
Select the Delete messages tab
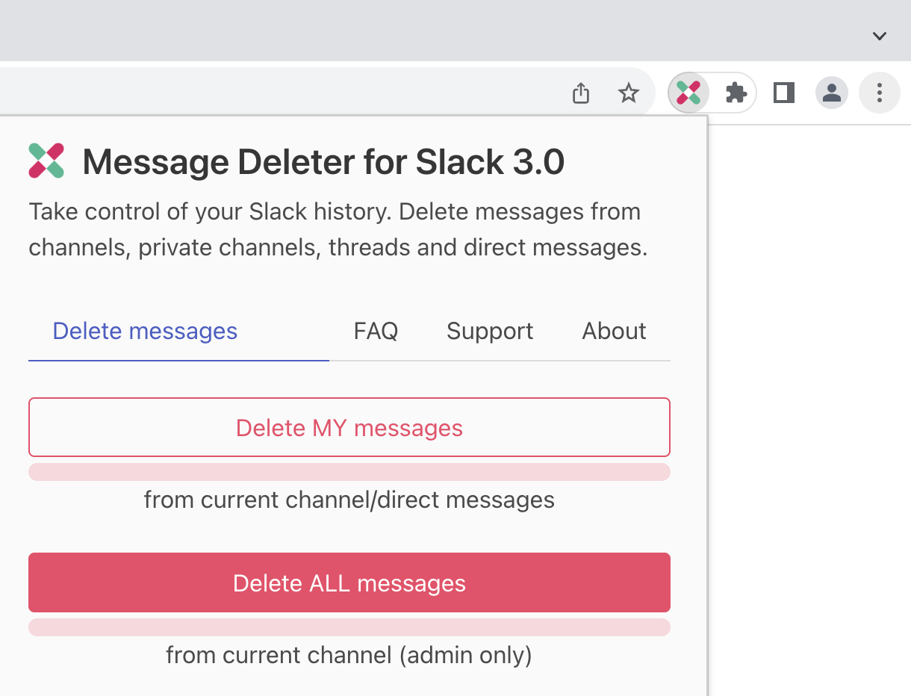[145, 331]
